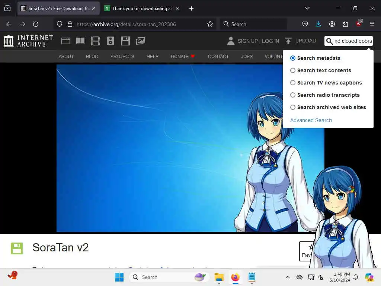Switch to the Thank you for downloading tab
This screenshot has height=286, width=381.
pyautogui.click(x=142, y=9)
